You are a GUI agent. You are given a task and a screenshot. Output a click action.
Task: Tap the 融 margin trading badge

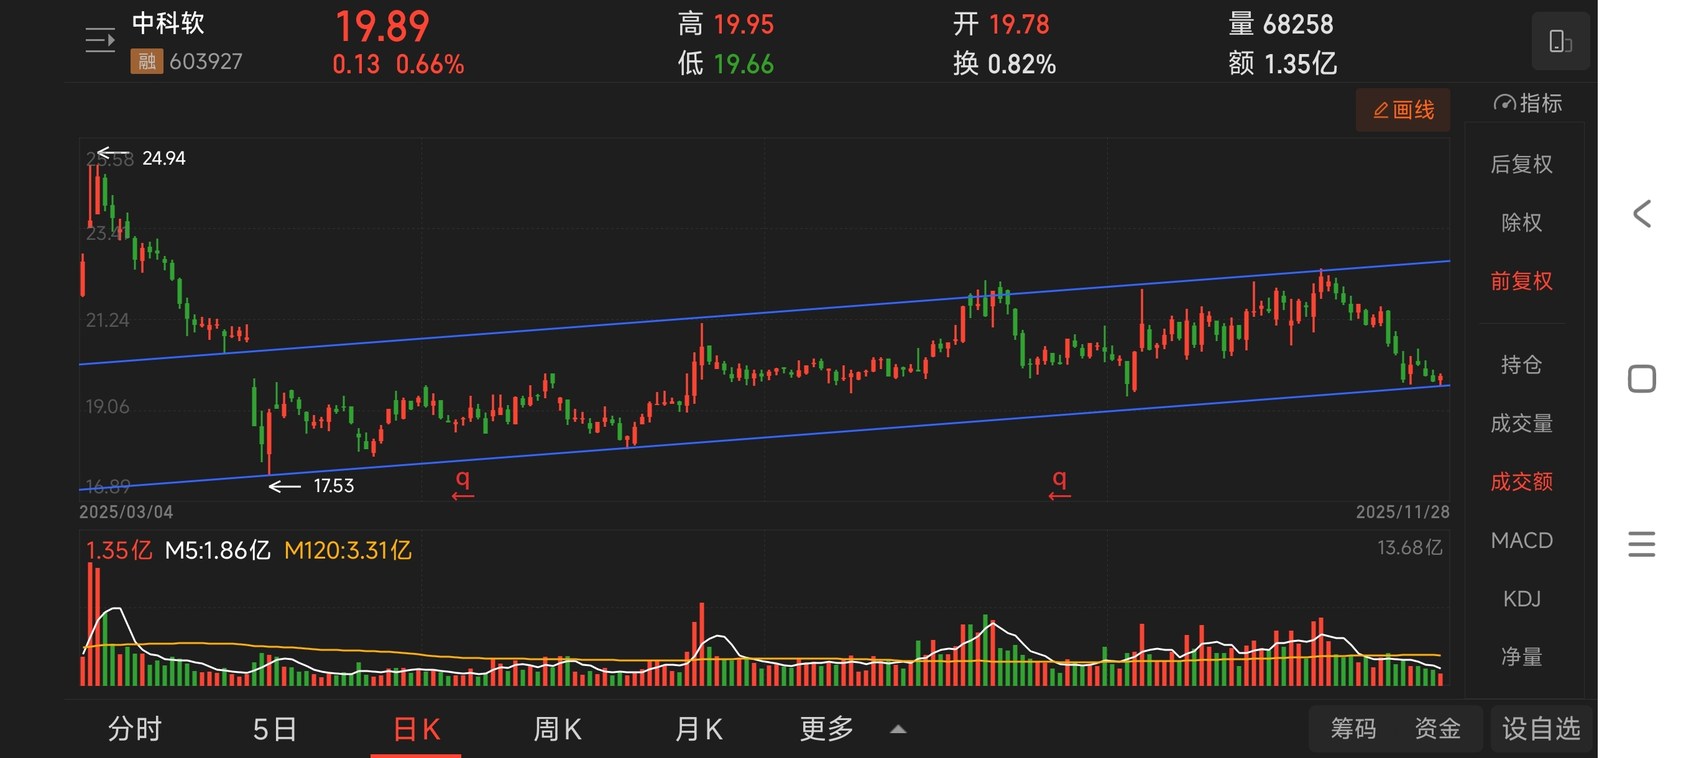pos(147,62)
